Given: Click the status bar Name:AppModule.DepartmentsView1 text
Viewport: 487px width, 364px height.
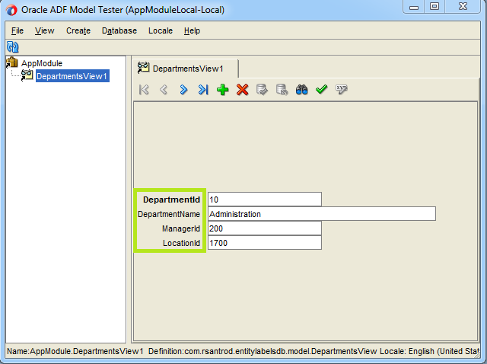Looking at the screenshot, I should coord(75,351).
